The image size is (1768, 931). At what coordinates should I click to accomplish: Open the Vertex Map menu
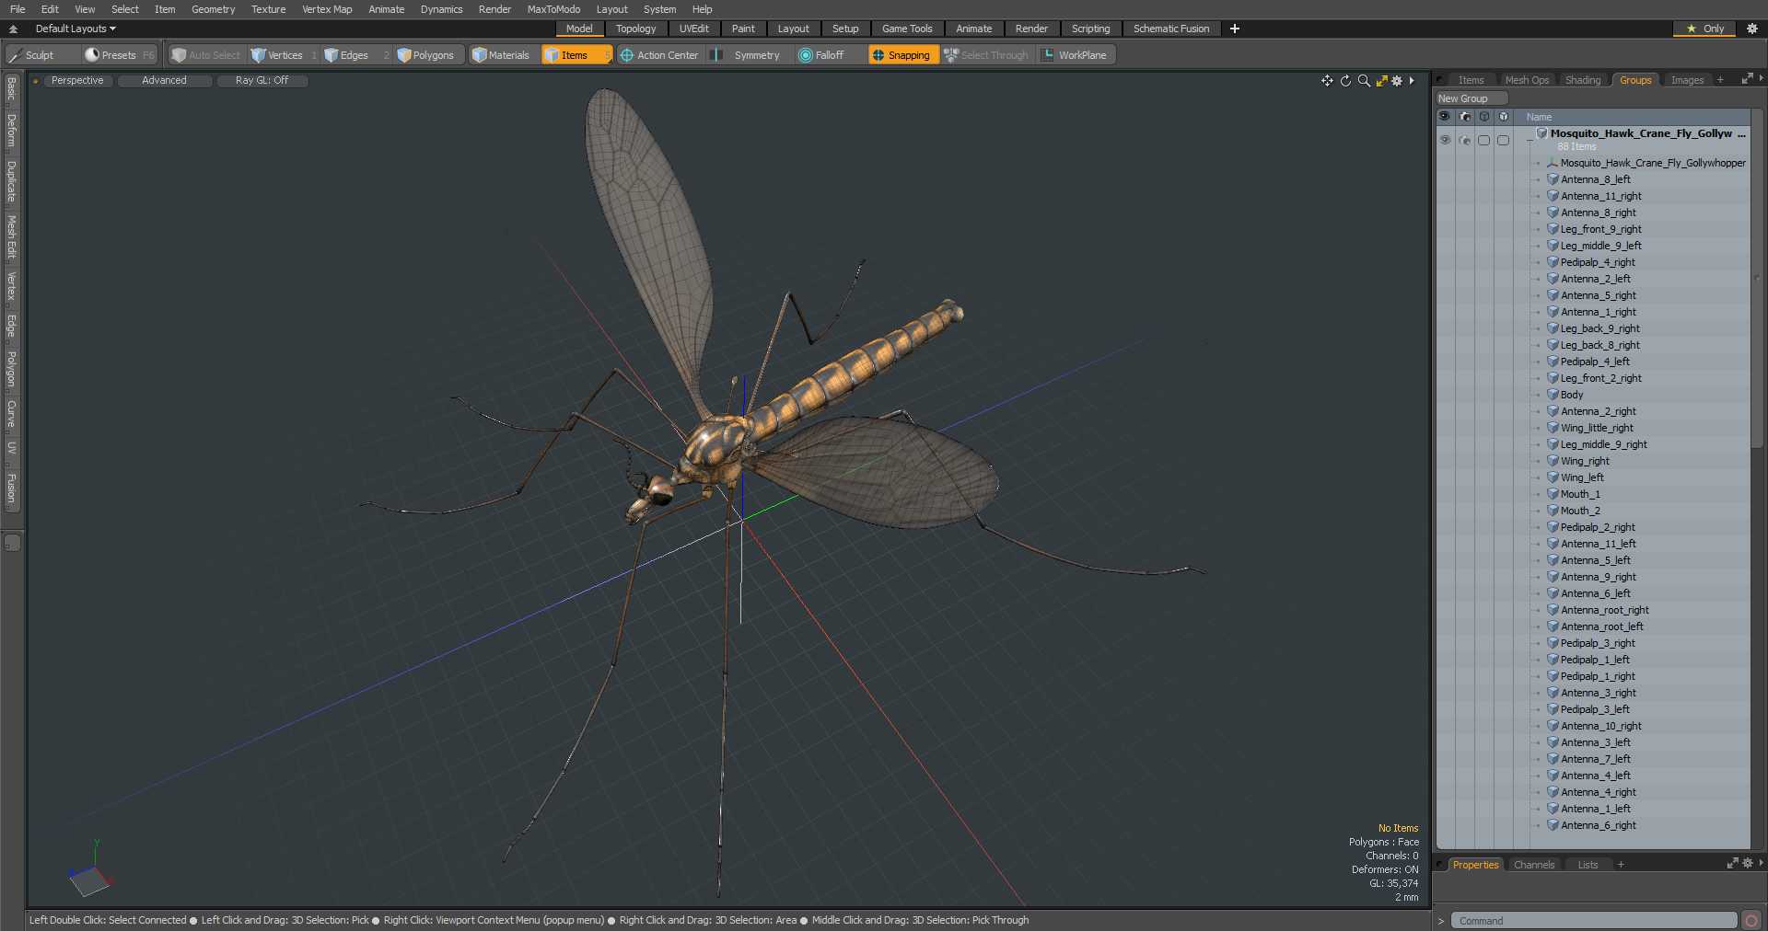pos(327,9)
